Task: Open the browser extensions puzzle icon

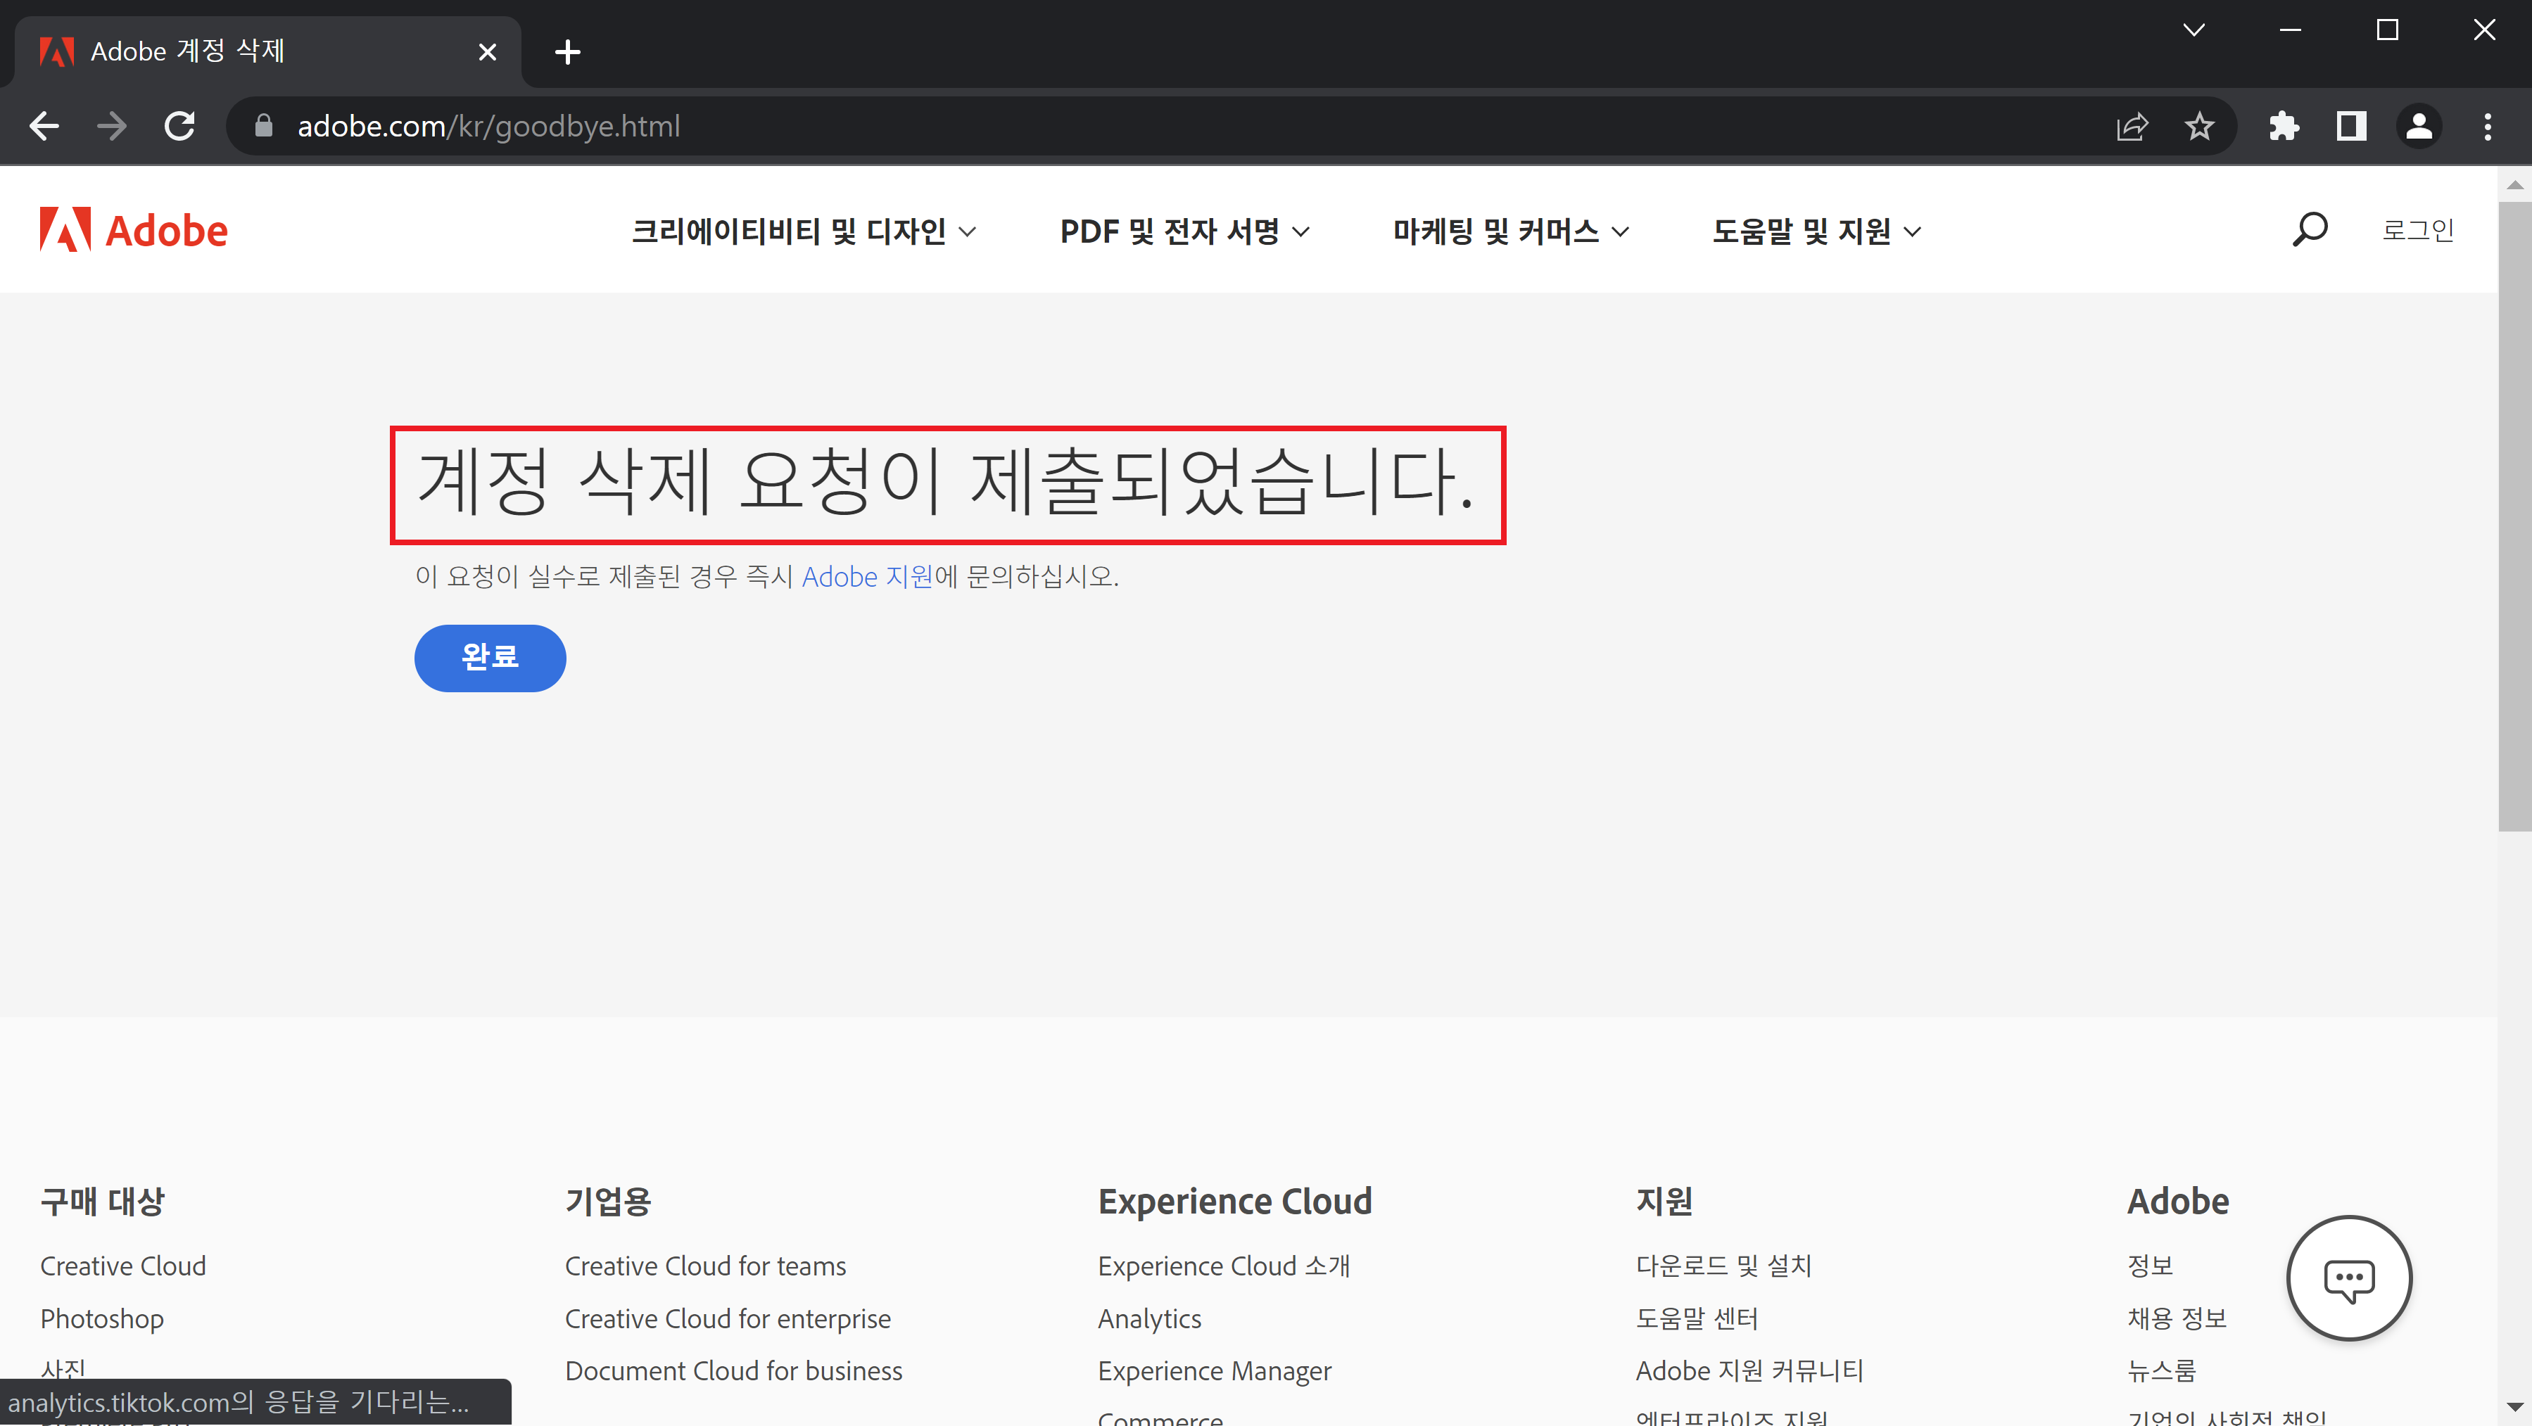Action: pos(2284,126)
